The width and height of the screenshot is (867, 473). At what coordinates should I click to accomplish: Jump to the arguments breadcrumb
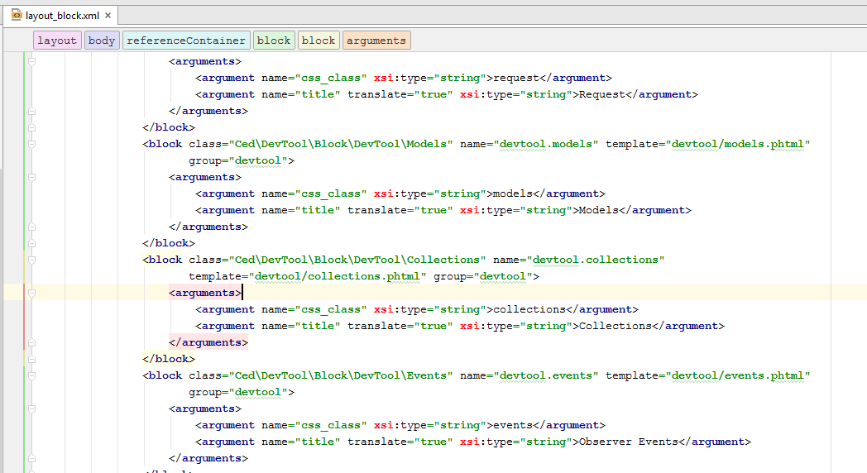click(376, 41)
